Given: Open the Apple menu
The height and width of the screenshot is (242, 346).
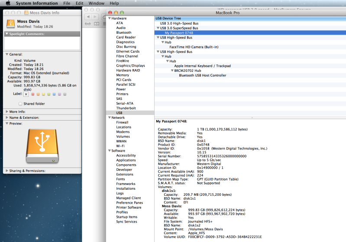Looking at the screenshot, I should pyautogui.click(x=8, y=3).
